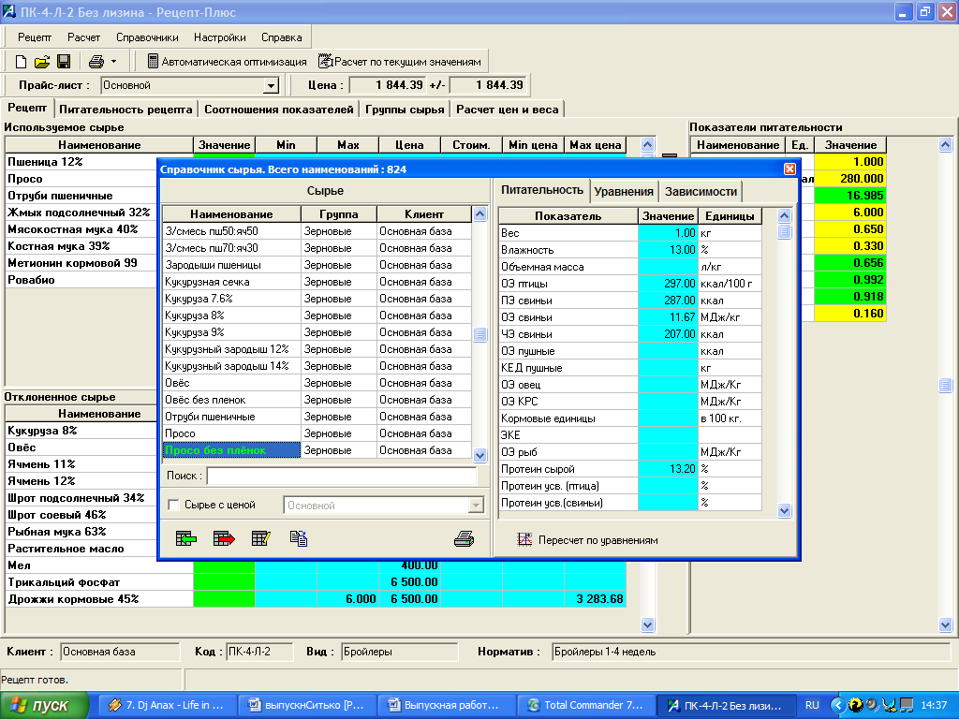Click the table icon with pencil
Viewport: 959px width, 719px height.
(x=261, y=538)
